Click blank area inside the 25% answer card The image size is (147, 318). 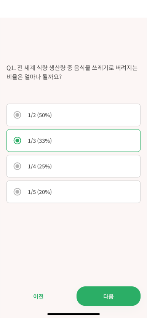tap(95, 166)
